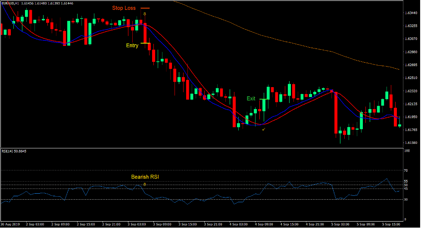The image size is (421, 228).
Task: Click the 1.63440 price on the axis
Action: coord(410,13)
